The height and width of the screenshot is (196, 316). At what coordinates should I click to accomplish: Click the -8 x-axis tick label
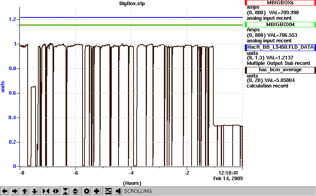(22, 173)
